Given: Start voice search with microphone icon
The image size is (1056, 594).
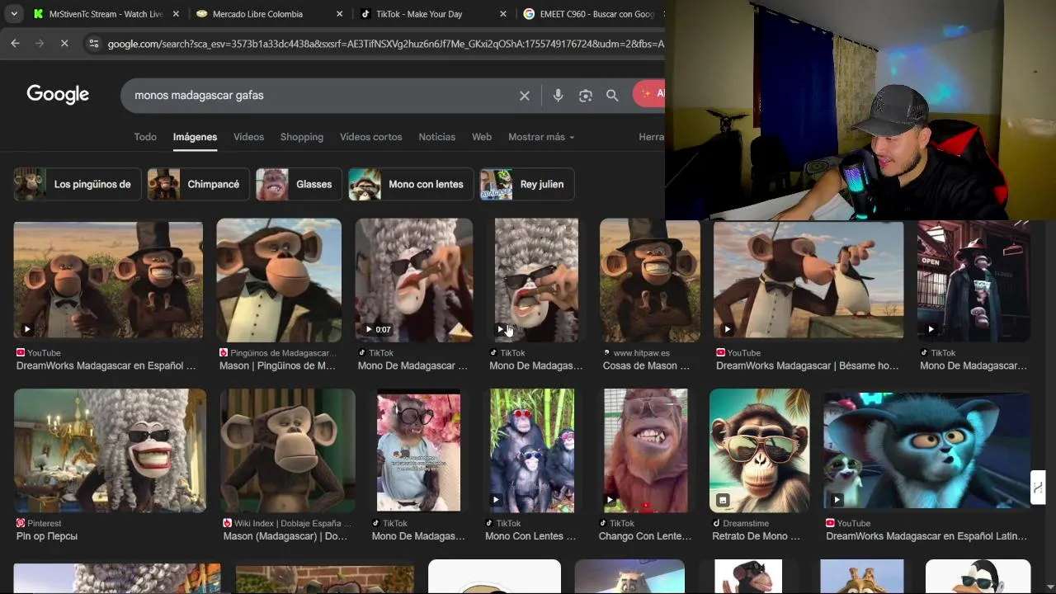Looking at the screenshot, I should 558,96.
